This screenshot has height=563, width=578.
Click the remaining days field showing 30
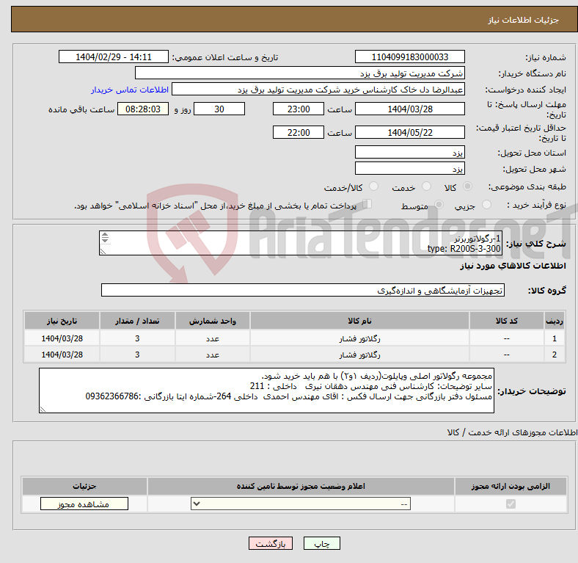219,109
